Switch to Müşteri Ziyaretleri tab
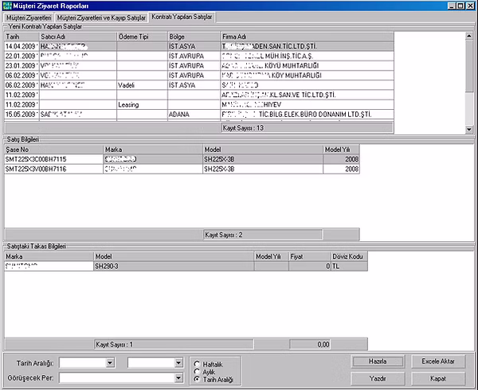478x390 pixels. tap(29, 17)
